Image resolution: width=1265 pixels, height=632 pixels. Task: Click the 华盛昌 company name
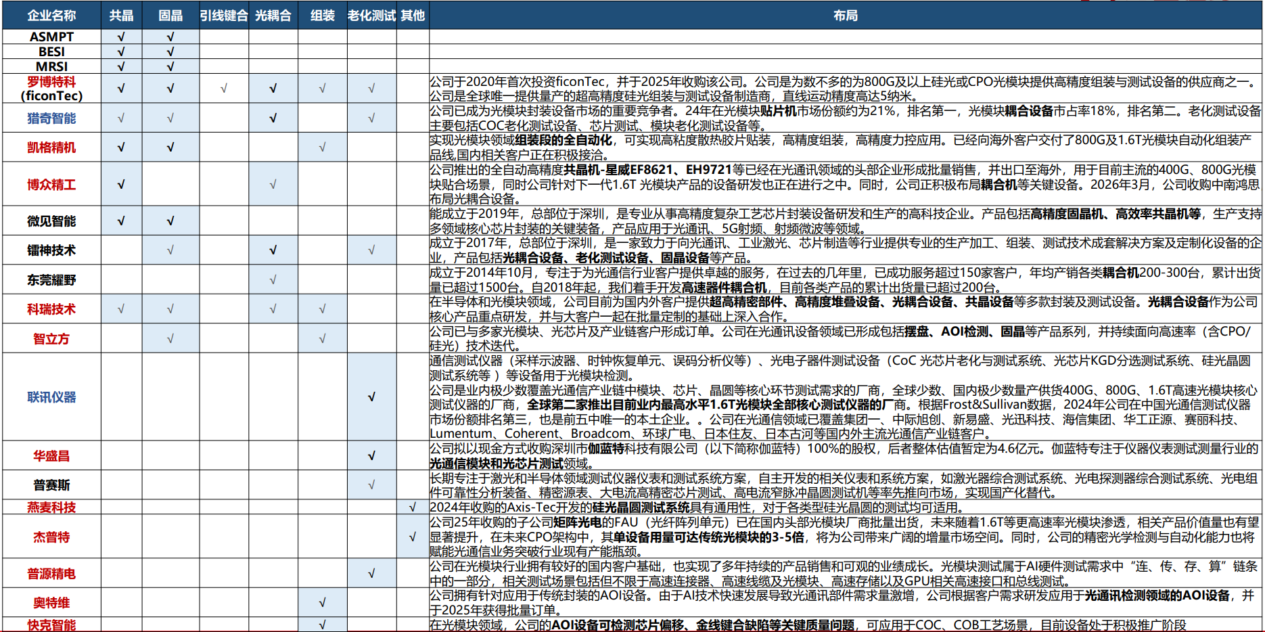(51, 456)
